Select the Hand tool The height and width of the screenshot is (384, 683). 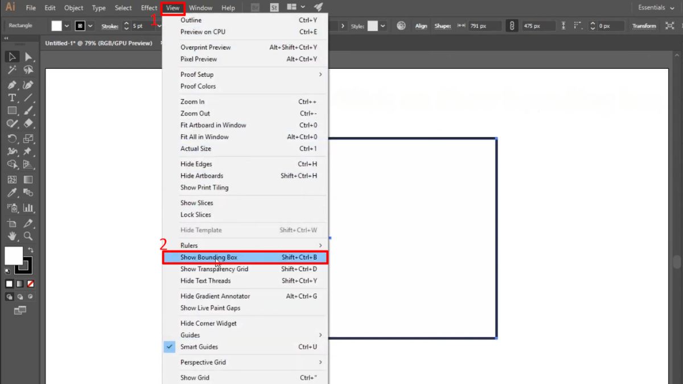click(x=12, y=236)
